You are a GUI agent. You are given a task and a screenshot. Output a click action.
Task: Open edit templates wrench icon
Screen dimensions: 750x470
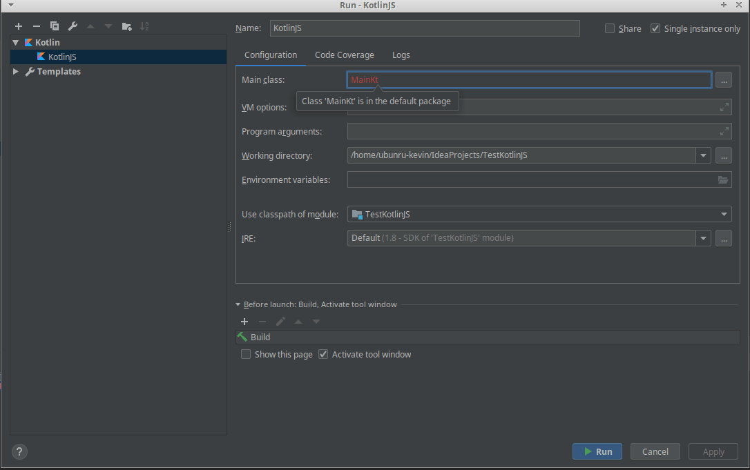pyautogui.click(x=73, y=26)
